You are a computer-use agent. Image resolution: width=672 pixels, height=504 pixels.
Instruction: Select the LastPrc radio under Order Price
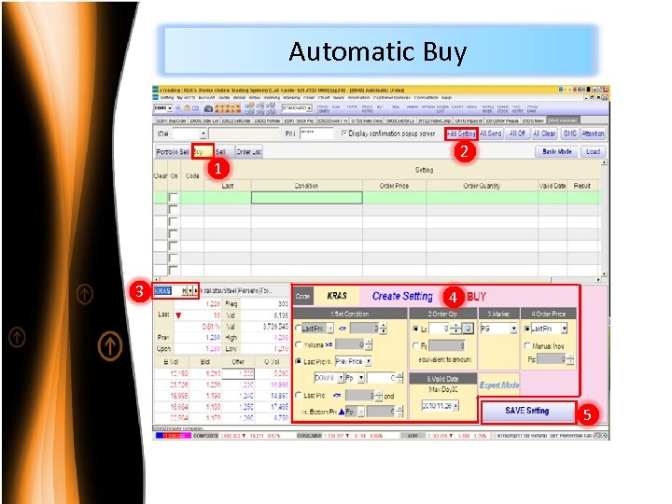pos(527,329)
